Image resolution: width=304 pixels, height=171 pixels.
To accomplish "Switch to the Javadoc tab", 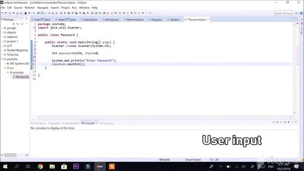I will click(x=54, y=123).
